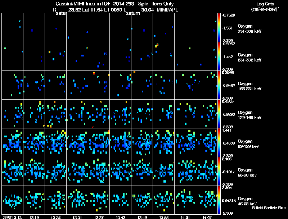
Task: Select the 14:07 time axis label
Action: [x=207, y=217]
